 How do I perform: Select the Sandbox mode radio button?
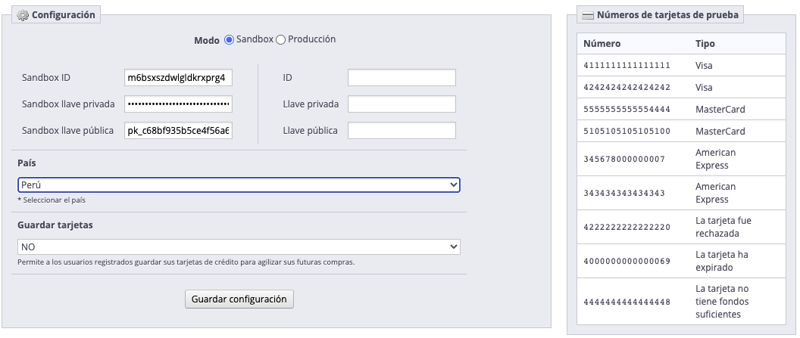coord(229,40)
